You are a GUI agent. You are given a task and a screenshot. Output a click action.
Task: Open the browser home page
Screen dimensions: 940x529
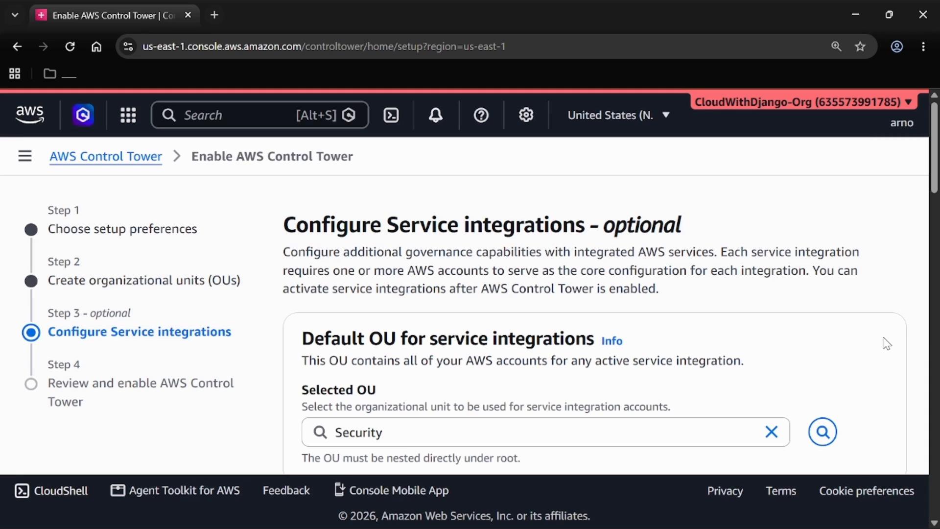pyautogui.click(x=96, y=47)
